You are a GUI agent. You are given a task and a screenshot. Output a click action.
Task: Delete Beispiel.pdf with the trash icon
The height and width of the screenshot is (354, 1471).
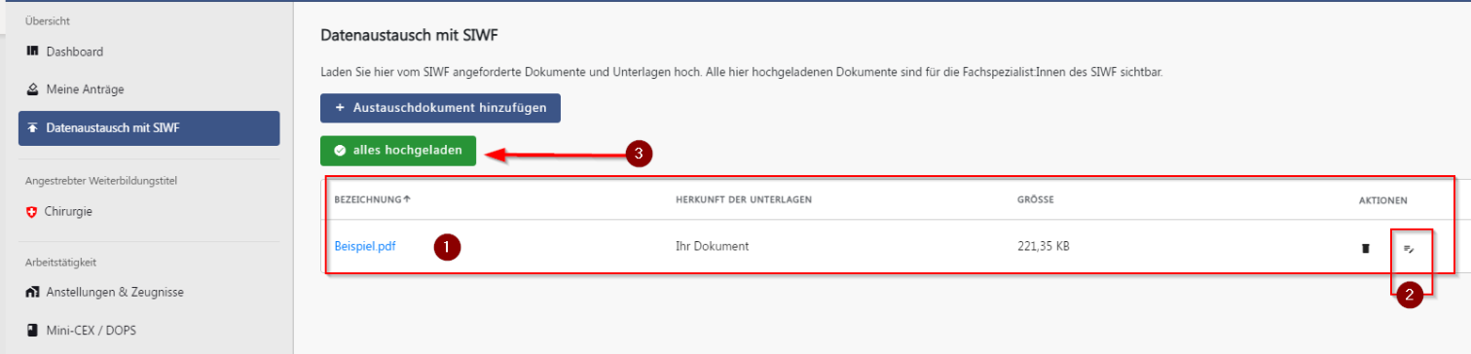[x=1366, y=248]
